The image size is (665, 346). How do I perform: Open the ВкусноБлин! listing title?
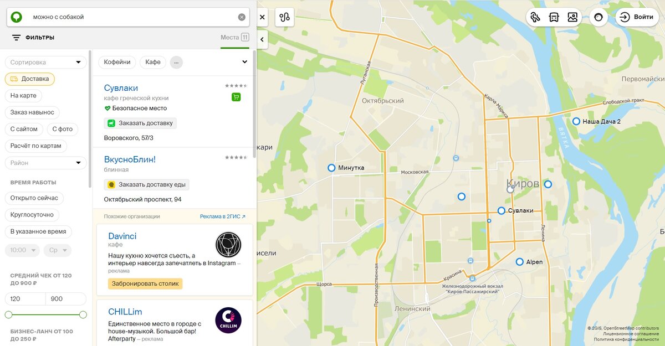(x=130, y=159)
